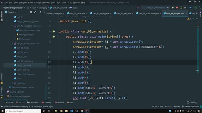Screen dimensions: 202x113
Task: Open the File menu
Action: (x=6, y=3)
